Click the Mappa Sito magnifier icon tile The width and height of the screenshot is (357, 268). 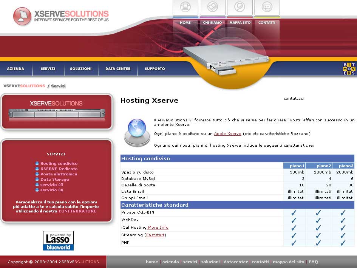240,8
